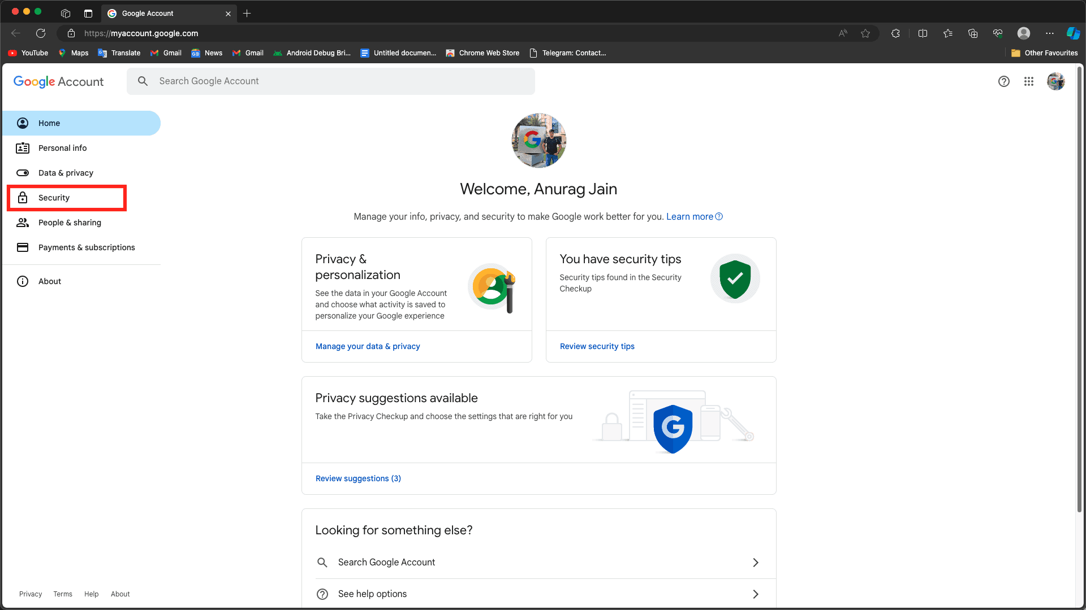Image resolution: width=1086 pixels, height=610 pixels.
Task: Click the Learn more link
Action: coord(689,216)
